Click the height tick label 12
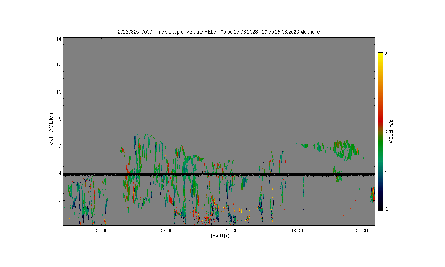The width and height of the screenshot is (445, 267). [x=59, y=65]
